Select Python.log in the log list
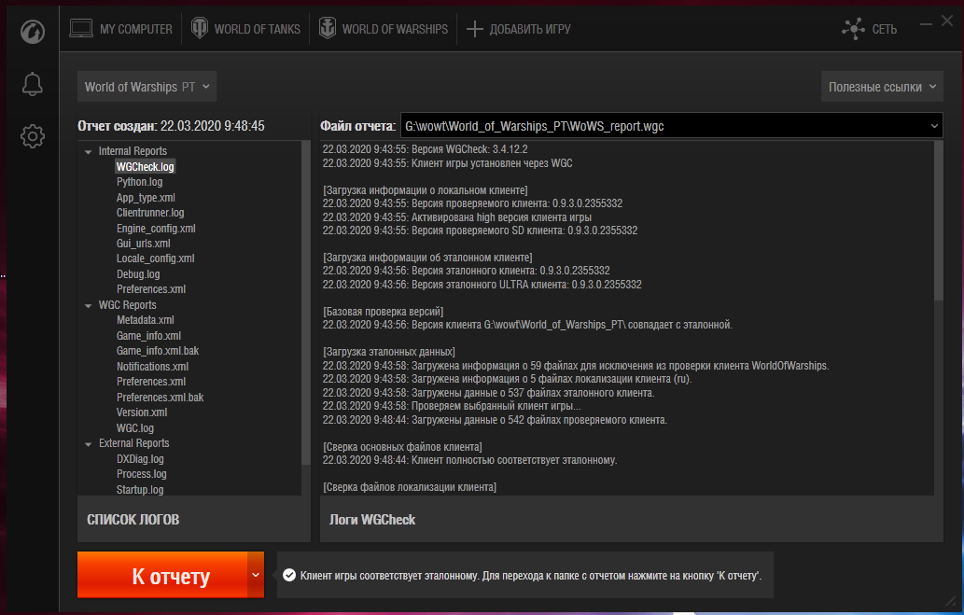This screenshot has height=615, width=964. (140, 182)
